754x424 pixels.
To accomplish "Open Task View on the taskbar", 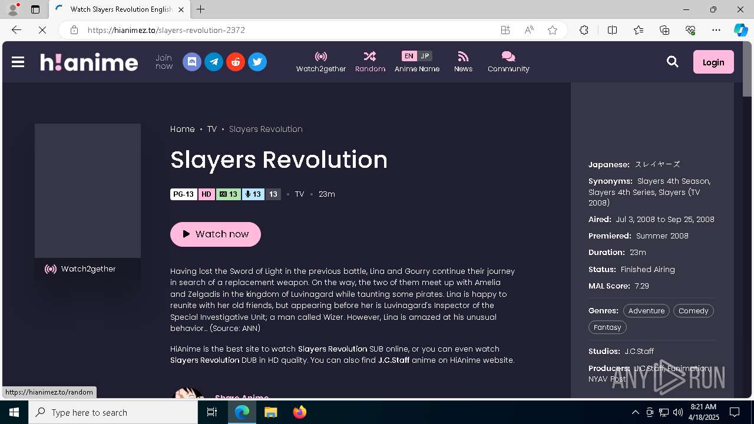I will point(212,412).
